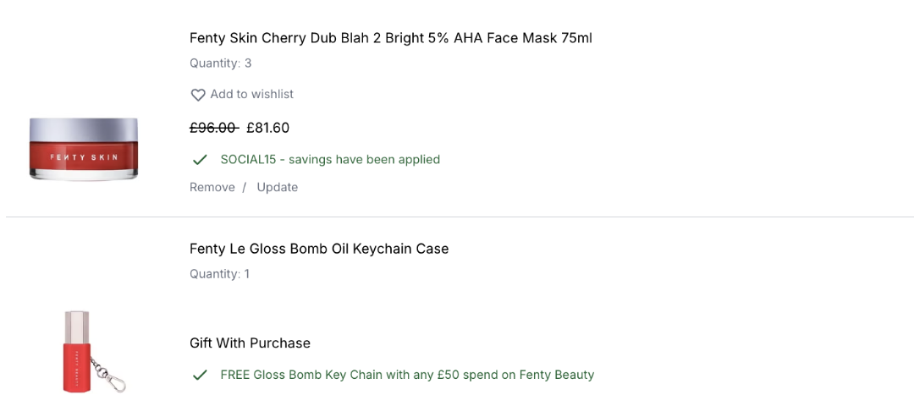
Task: Open the Fenty Skin face mask product image
Action: [x=84, y=149]
